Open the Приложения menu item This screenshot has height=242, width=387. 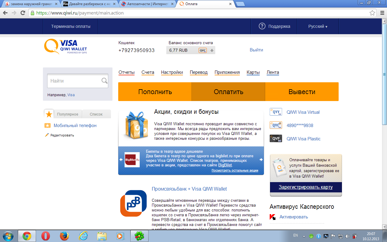point(227,72)
